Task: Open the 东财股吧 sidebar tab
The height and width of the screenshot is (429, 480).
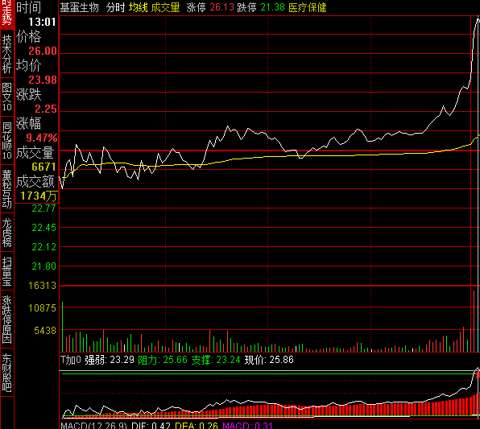Action: [6, 373]
